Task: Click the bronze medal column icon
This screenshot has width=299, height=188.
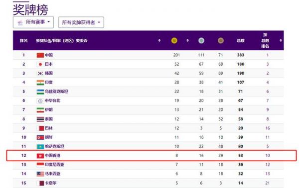Action: [221, 40]
